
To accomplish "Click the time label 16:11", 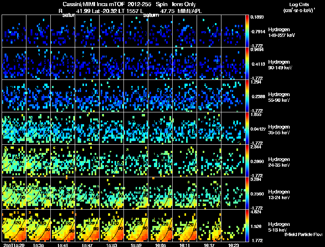I will [185, 245].
